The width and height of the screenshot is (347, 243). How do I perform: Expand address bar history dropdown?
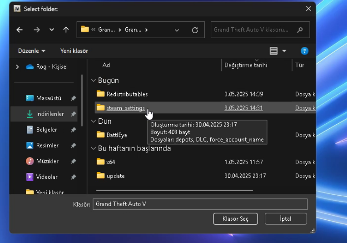177,30
